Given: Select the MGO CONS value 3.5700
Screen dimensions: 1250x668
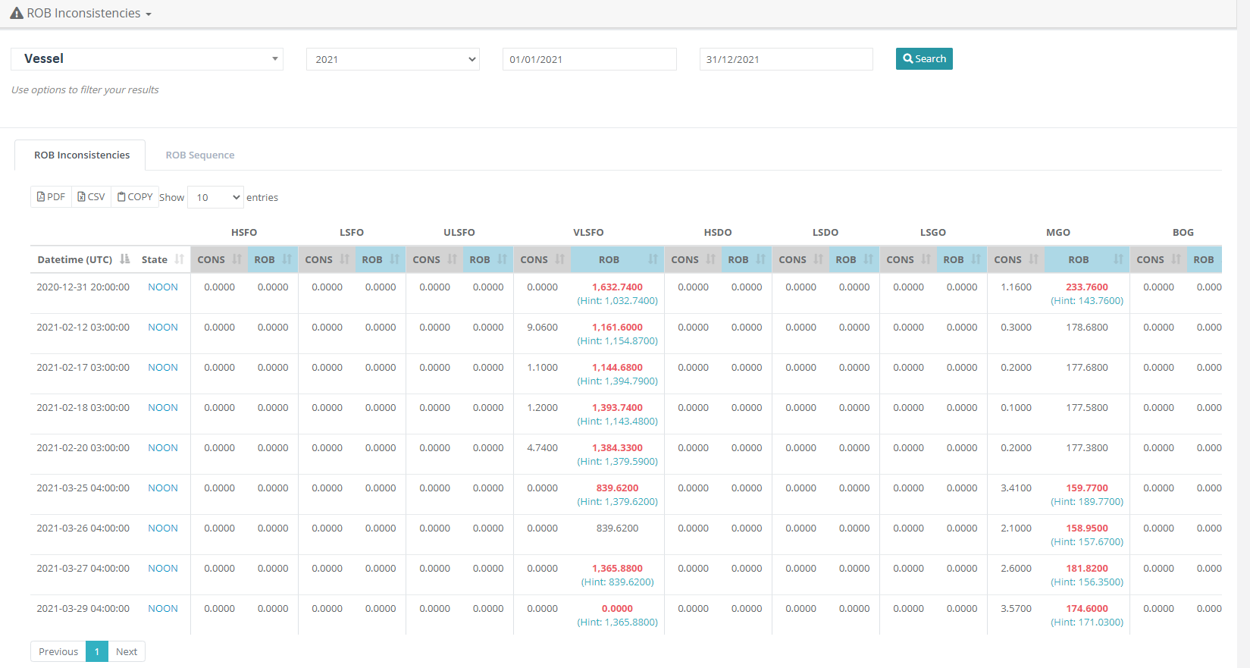Looking at the screenshot, I should tap(1016, 609).
